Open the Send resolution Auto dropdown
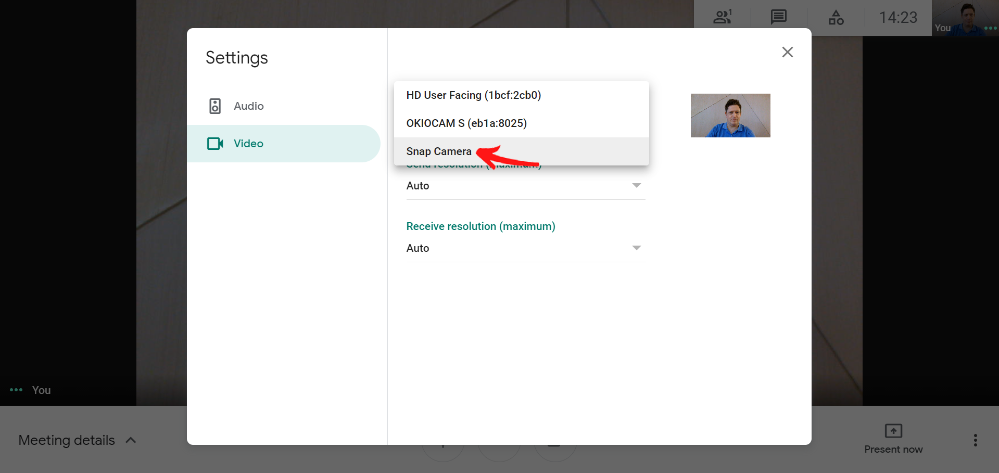This screenshot has height=473, width=999. click(525, 186)
